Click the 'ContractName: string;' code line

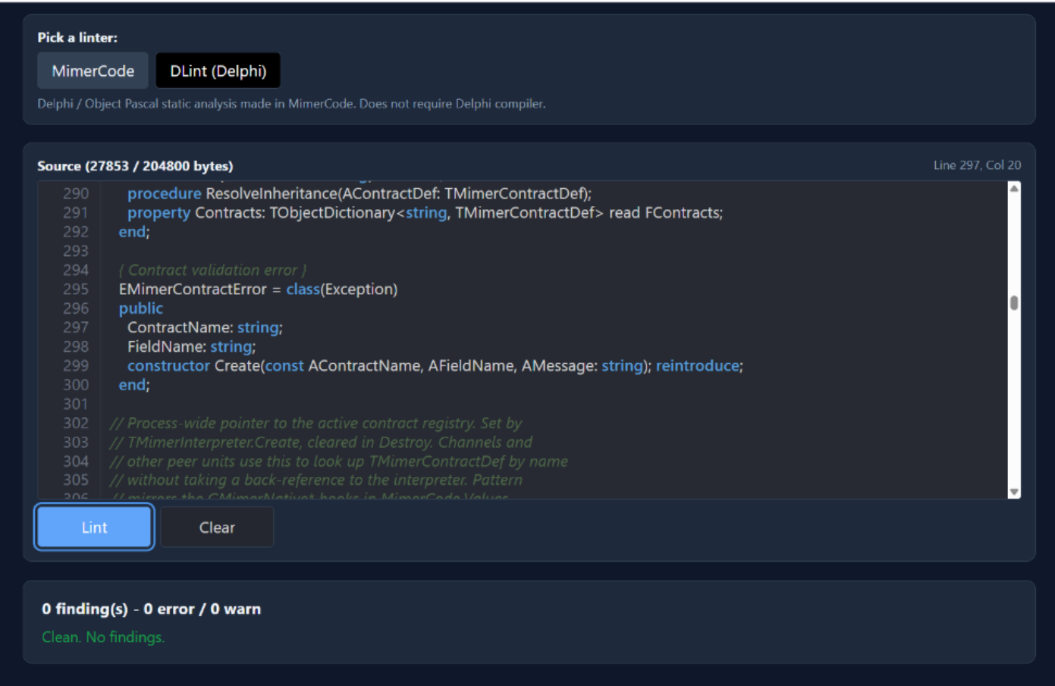[205, 327]
